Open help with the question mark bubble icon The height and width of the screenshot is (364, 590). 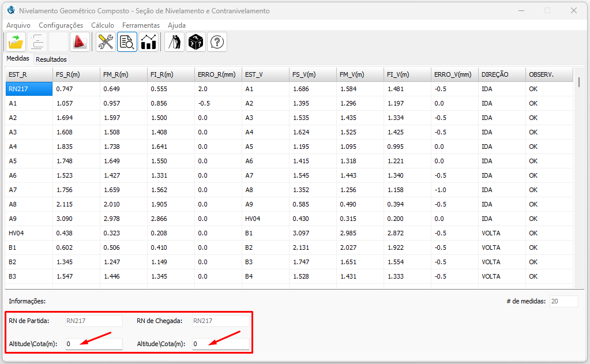[217, 42]
